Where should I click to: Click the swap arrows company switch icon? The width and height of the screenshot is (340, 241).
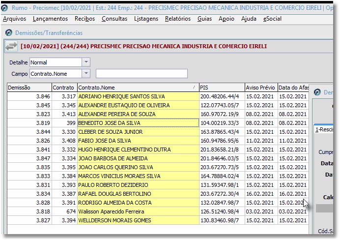(x=11, y=46)
